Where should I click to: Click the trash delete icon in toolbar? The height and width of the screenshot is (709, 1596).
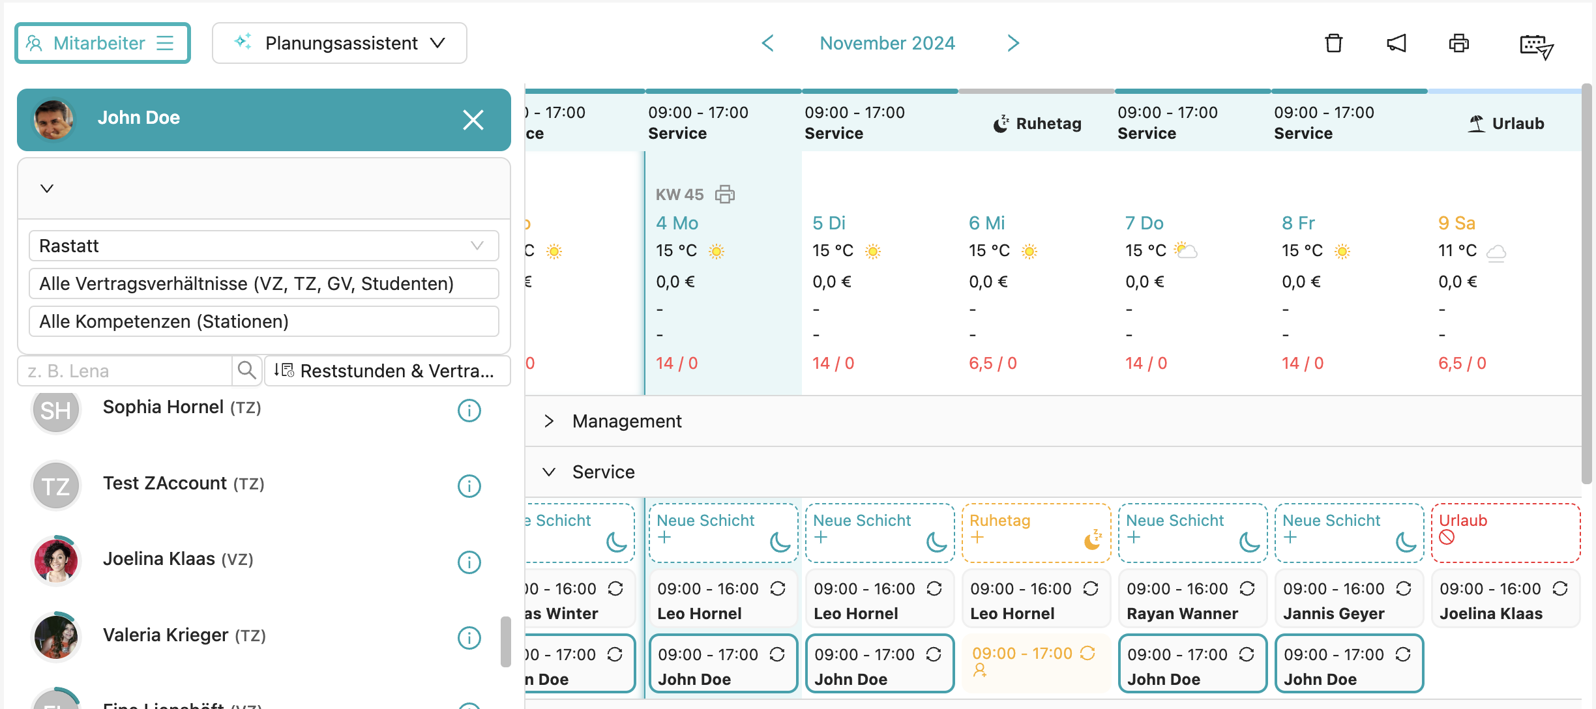1333,44
